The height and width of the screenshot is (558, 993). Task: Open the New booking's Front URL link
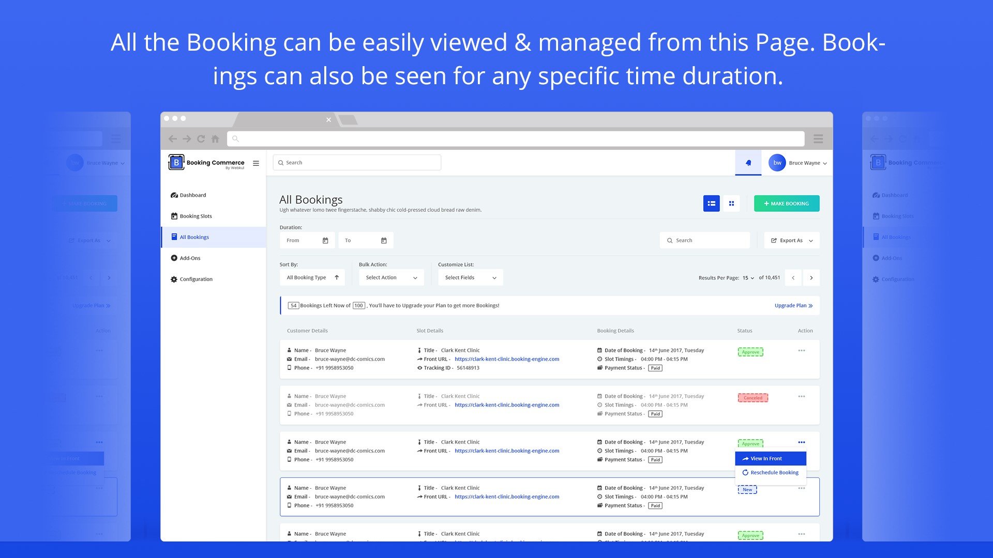point(507,497)
